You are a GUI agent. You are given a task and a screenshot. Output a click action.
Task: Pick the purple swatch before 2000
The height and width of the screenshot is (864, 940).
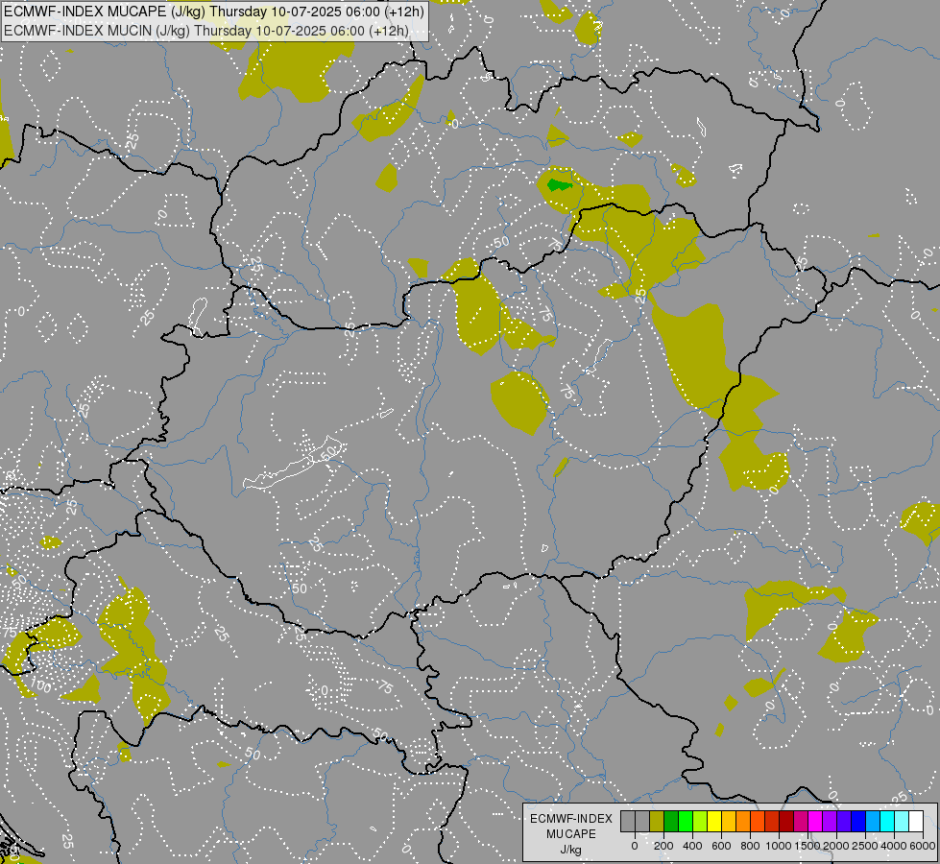(x=831, y=822)
